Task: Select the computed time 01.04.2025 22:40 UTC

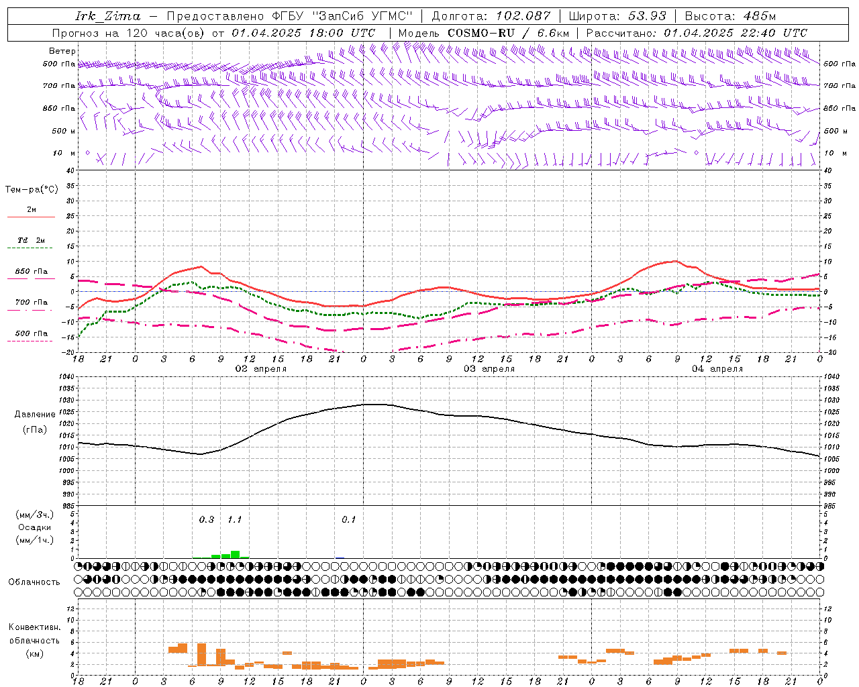Action: click(736, 33)
